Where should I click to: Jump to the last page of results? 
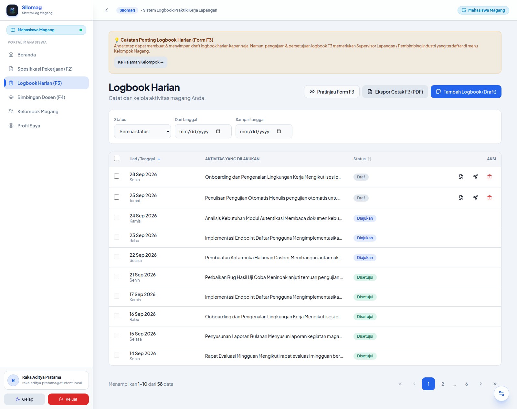pos(495,384)
